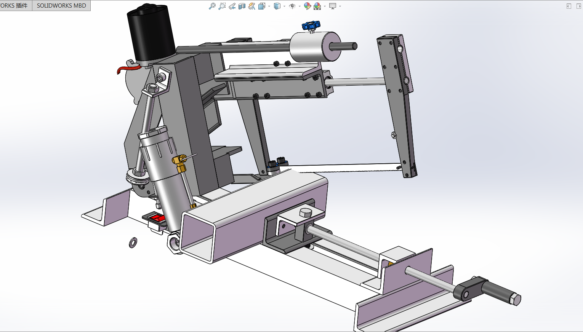Select the Zoom to Area tool
Screen dimensions: 583x332
[222, 6]
